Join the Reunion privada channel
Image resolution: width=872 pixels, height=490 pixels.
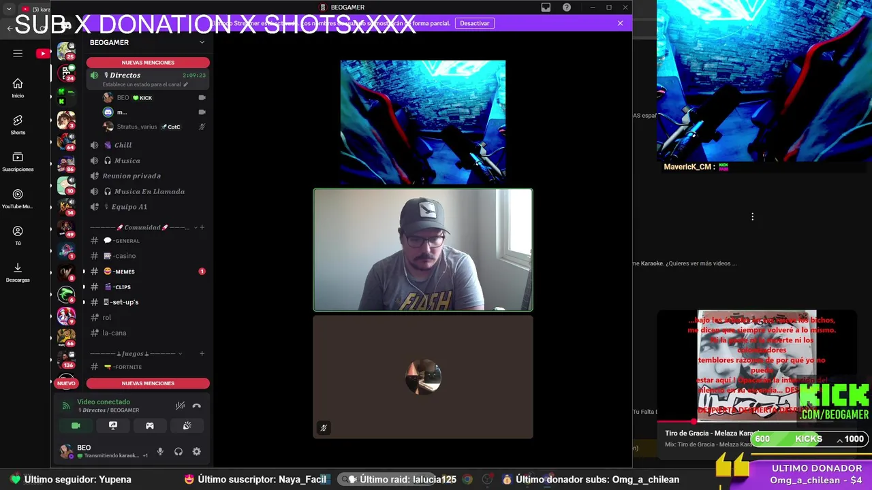pos(148,176)
